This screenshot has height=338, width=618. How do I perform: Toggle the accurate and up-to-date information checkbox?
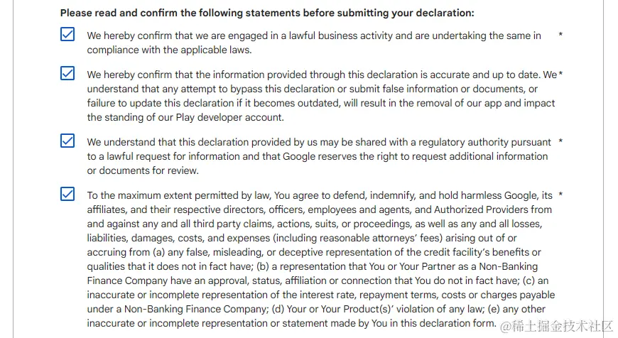(x=67, y=73)
